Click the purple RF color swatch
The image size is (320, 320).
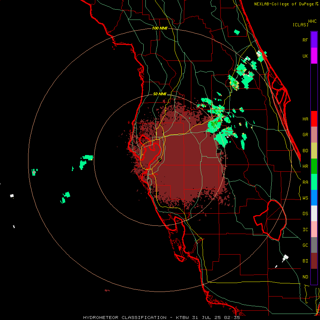pos(314,40)
